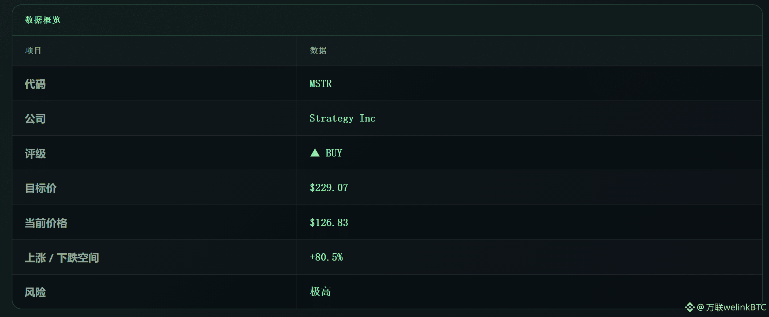The image size is (769, 317).
Task: Open the @万联welinkBTC watermark handle
Action: point(731,308)
